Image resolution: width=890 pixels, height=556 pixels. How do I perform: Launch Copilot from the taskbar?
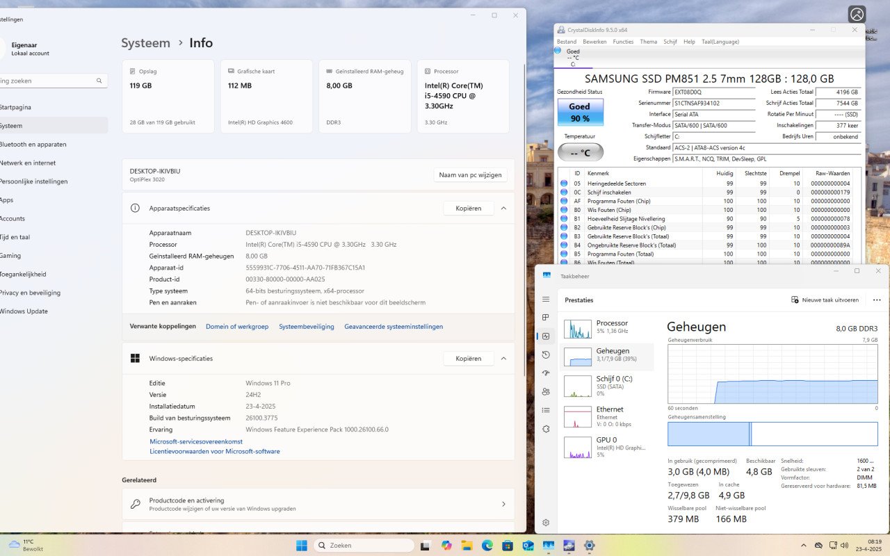pos(446,546)
